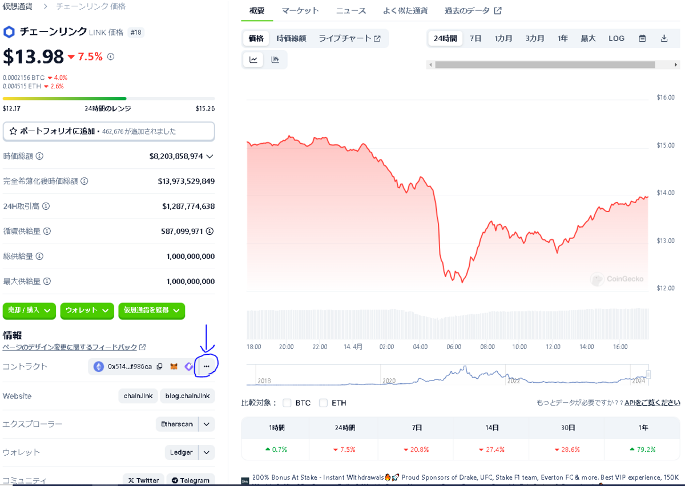Open ライブチャート in new window
The width and height of the screenshot is (685, 486).
pos(349,39)
